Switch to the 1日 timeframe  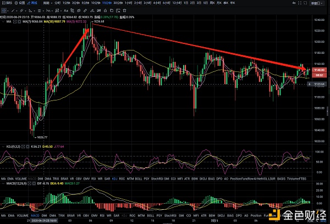(x=186, y=3)
